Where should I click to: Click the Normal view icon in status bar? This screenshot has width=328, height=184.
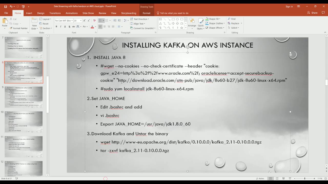(270, 178)
